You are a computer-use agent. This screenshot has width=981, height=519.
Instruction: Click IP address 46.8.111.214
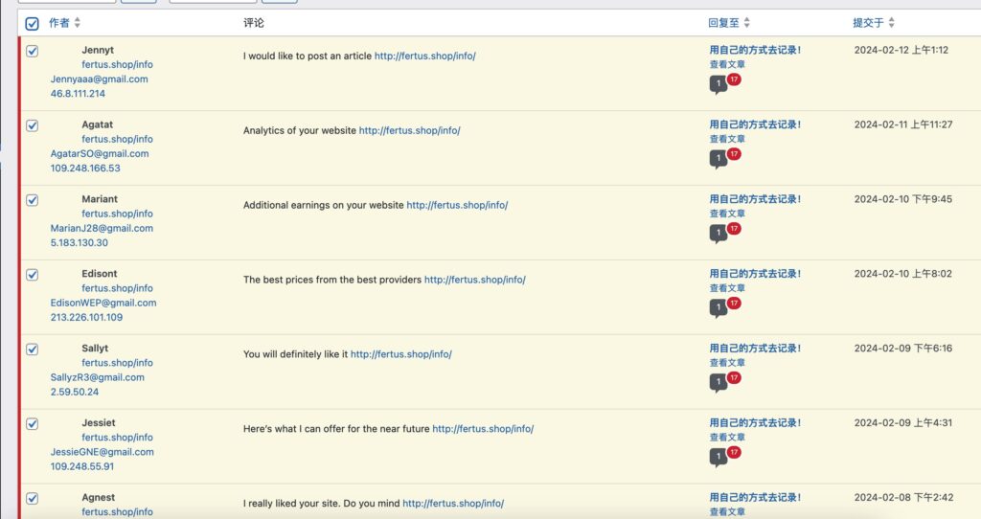click(79, 93)
